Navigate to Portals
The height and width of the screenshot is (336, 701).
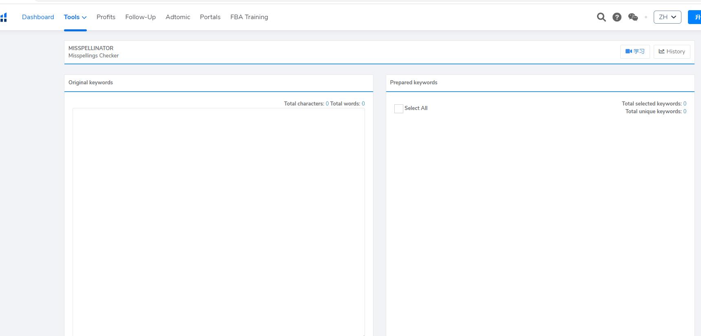pos(210,17)
